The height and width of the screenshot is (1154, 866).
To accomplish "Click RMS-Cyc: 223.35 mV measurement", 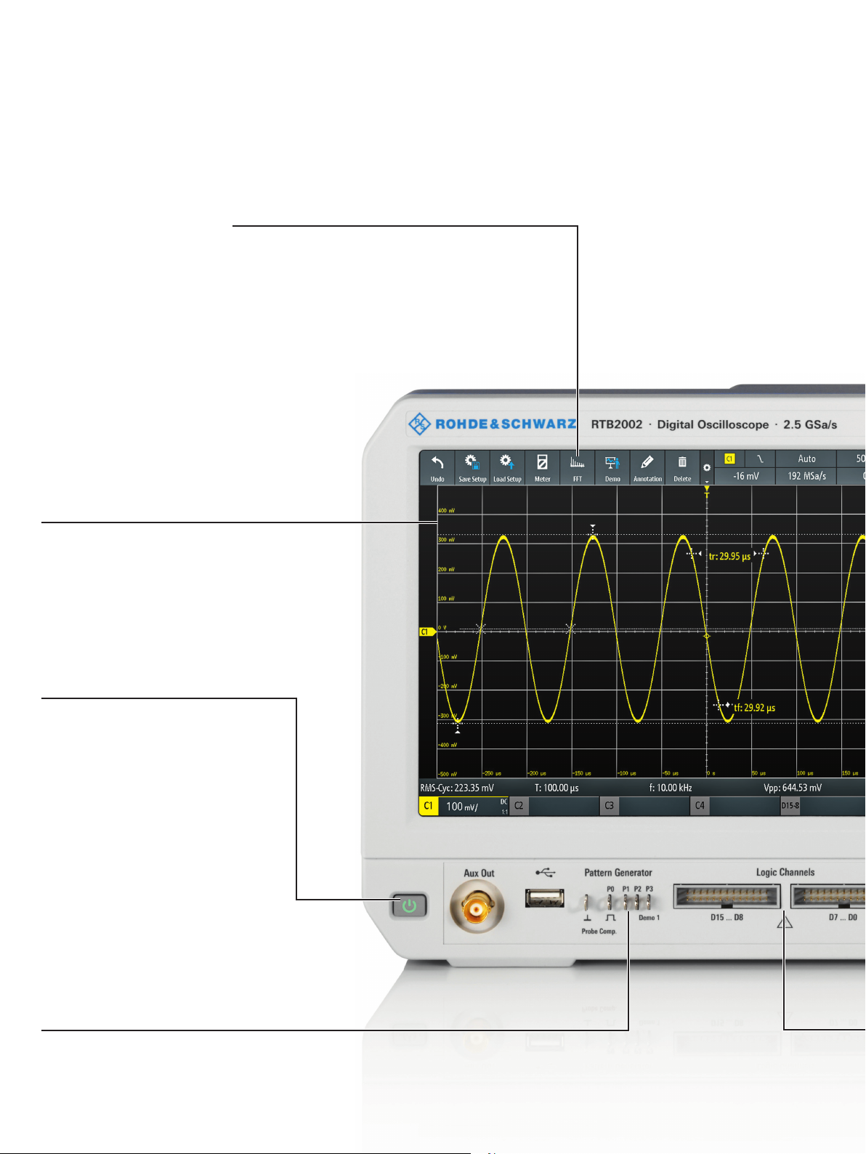I will 457,788.
